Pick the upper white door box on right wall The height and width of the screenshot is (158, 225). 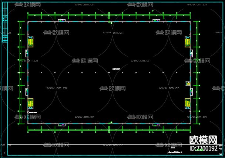tap(191, 53)
